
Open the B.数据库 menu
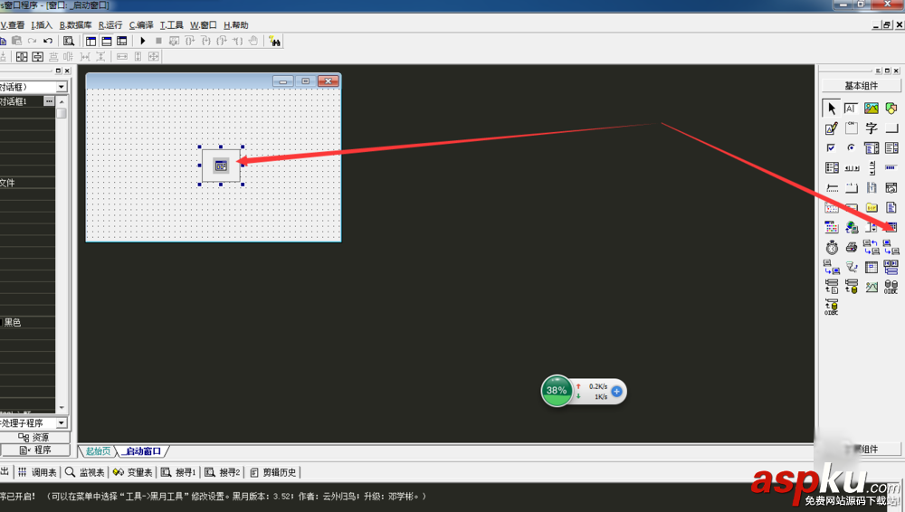coord(76,24)
